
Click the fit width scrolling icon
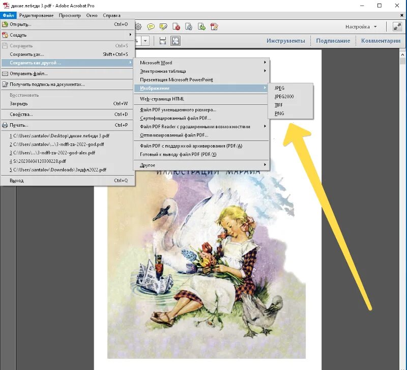(163, 41)
